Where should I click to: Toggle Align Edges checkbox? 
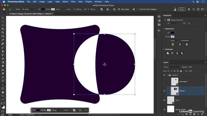(119, 9)
